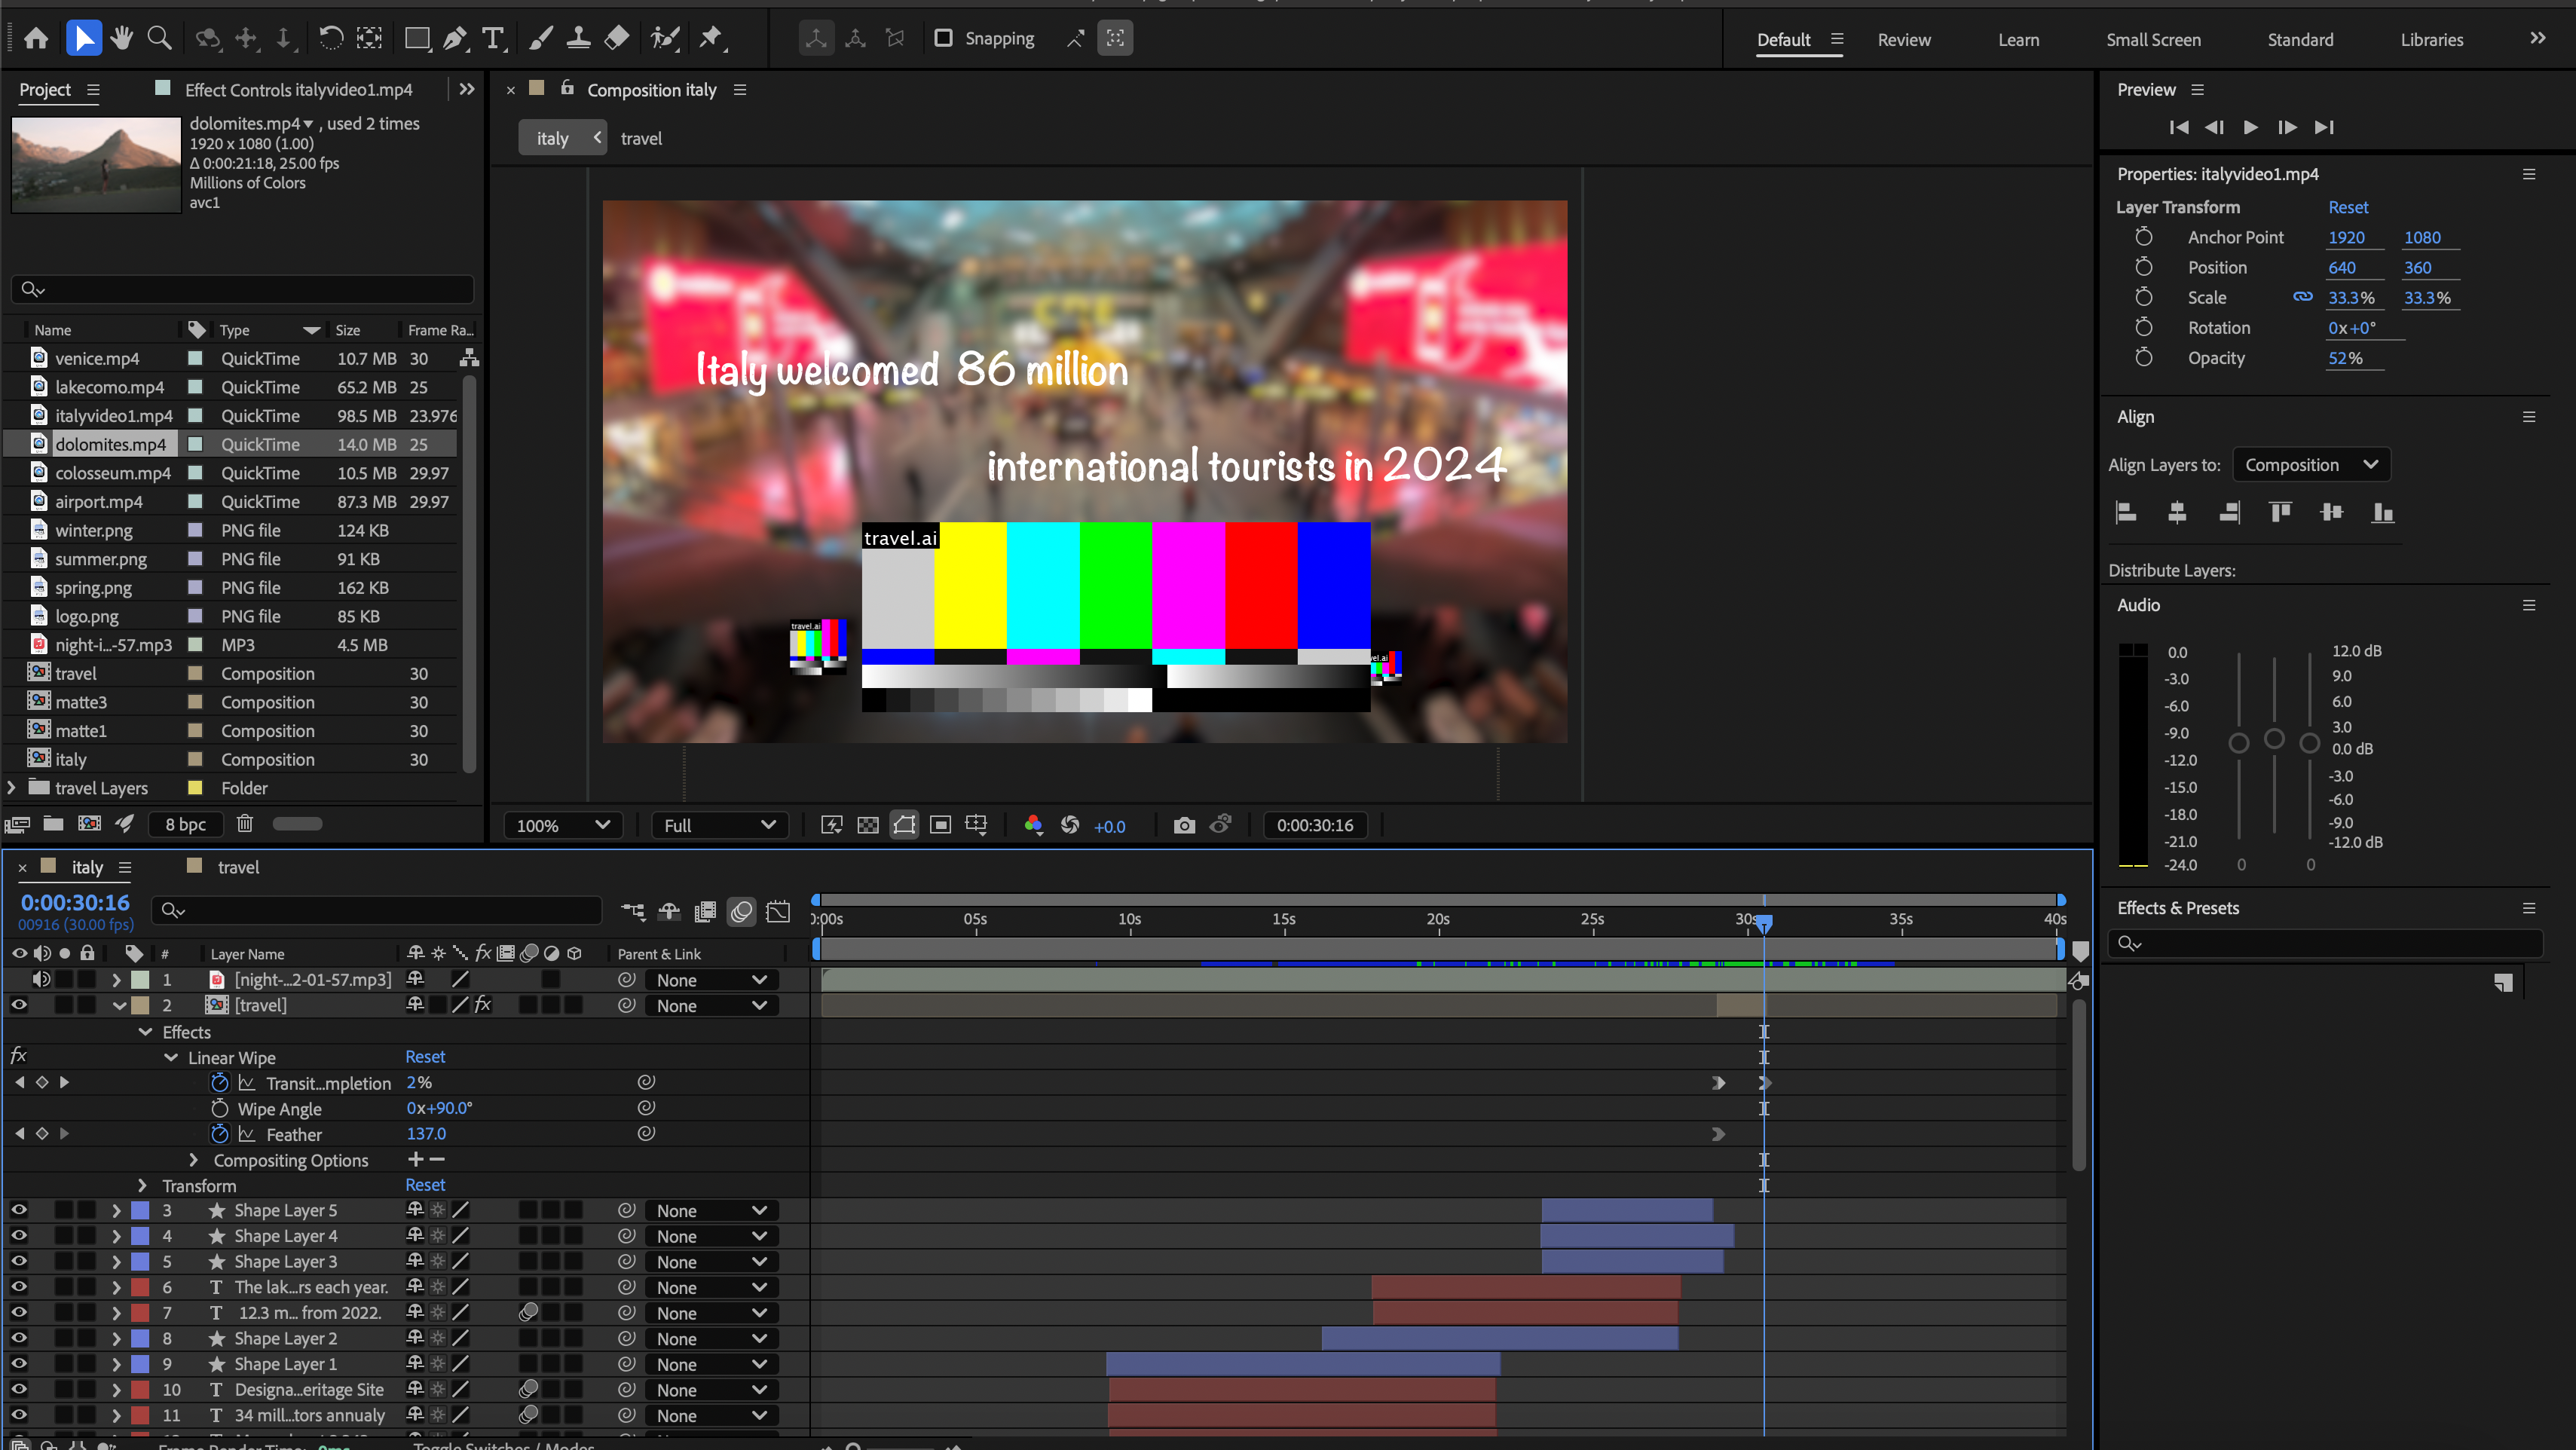The width and height of the screenshot is (2576, 1450).
Task: Click the snapshot camera icon in viewer
Action: [1184, 825]
